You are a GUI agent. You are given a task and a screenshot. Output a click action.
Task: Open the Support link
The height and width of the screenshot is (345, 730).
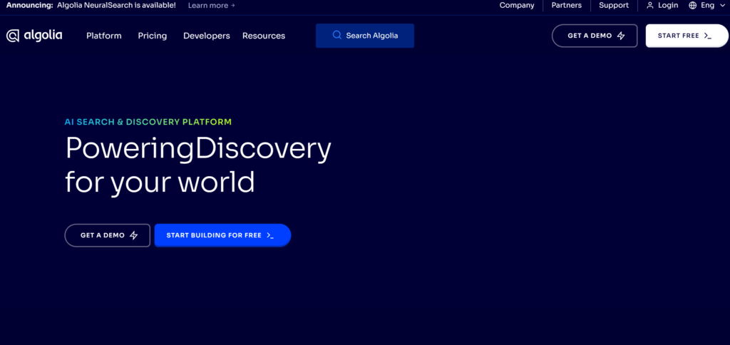[x=614, y=6]
